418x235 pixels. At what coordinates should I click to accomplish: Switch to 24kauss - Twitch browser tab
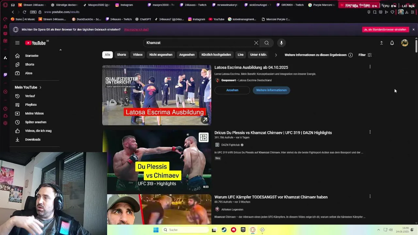point(193,5)
